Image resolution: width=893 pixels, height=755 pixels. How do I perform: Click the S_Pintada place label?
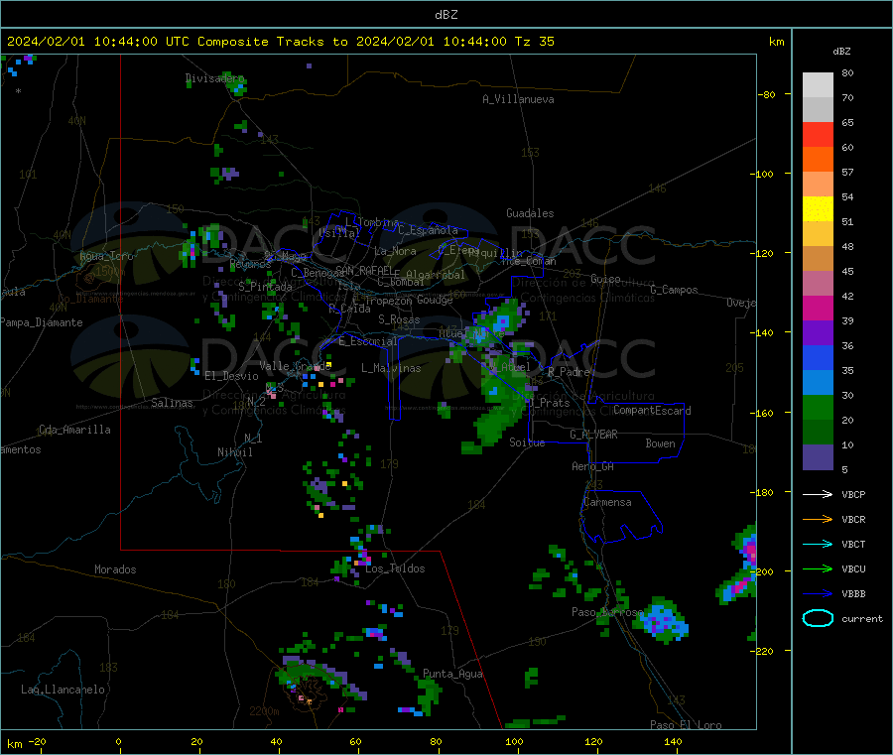pos(265,287)
